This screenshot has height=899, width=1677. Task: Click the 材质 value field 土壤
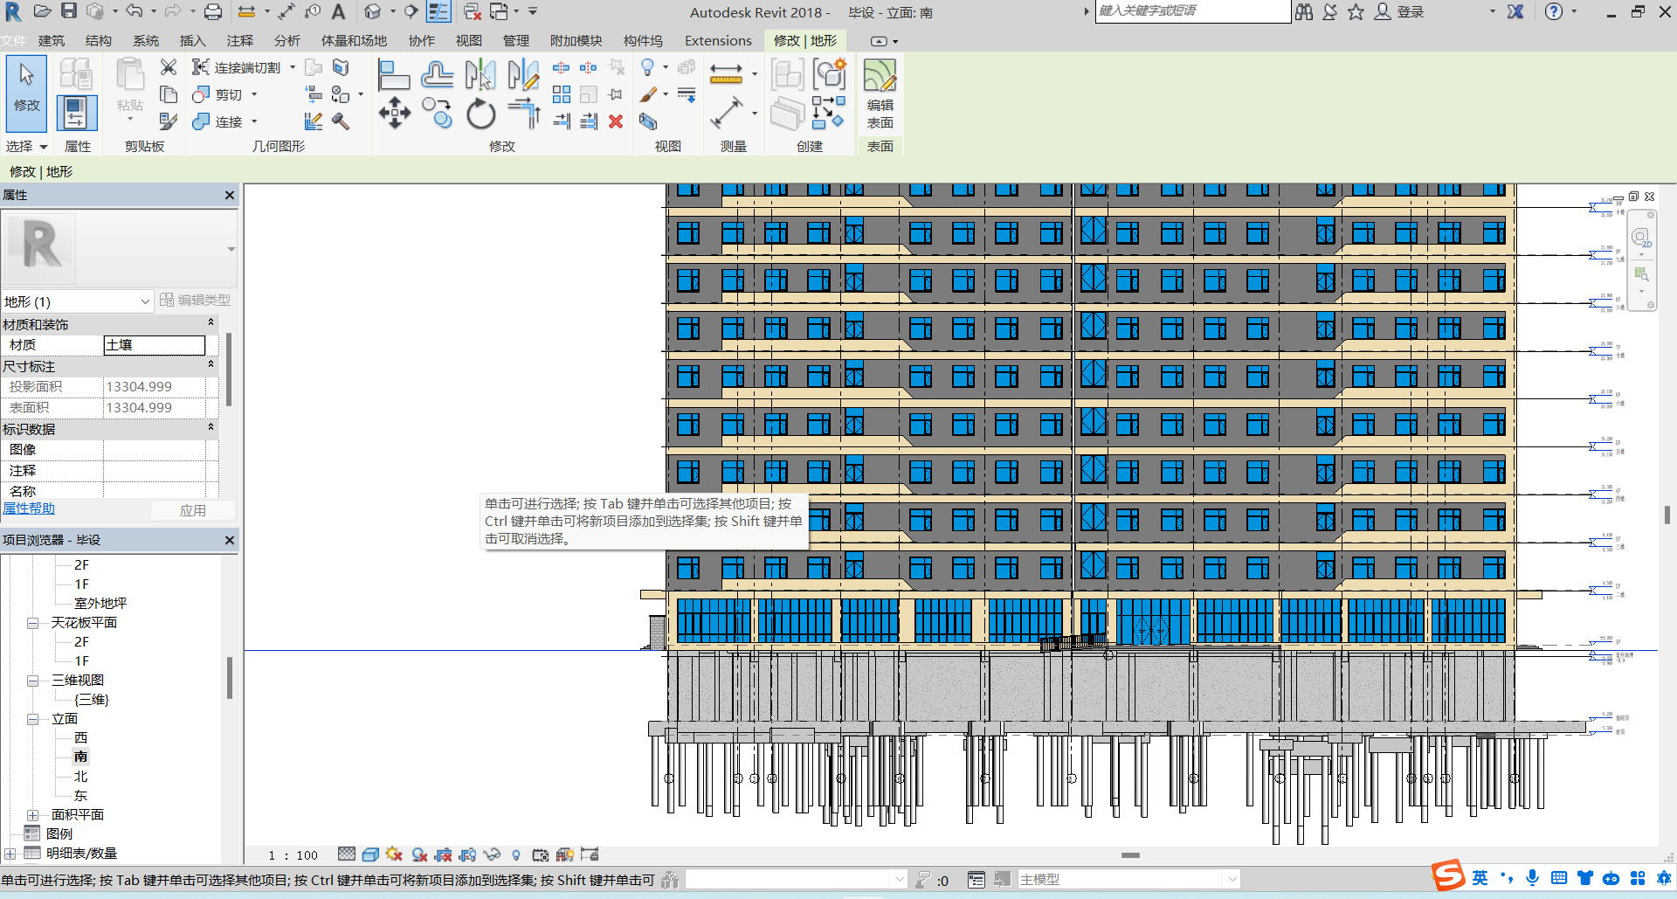coord(155,345)
